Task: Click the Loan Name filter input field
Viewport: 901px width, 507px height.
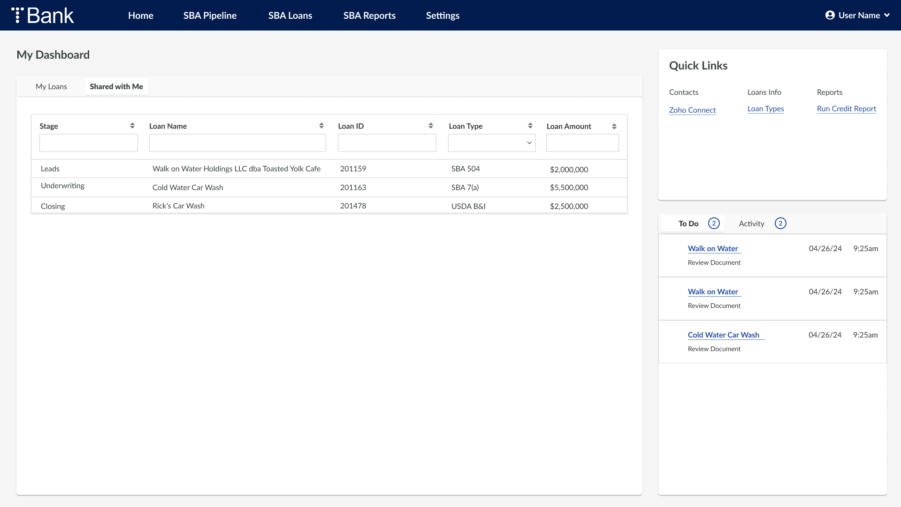Action: coord(237,143)
